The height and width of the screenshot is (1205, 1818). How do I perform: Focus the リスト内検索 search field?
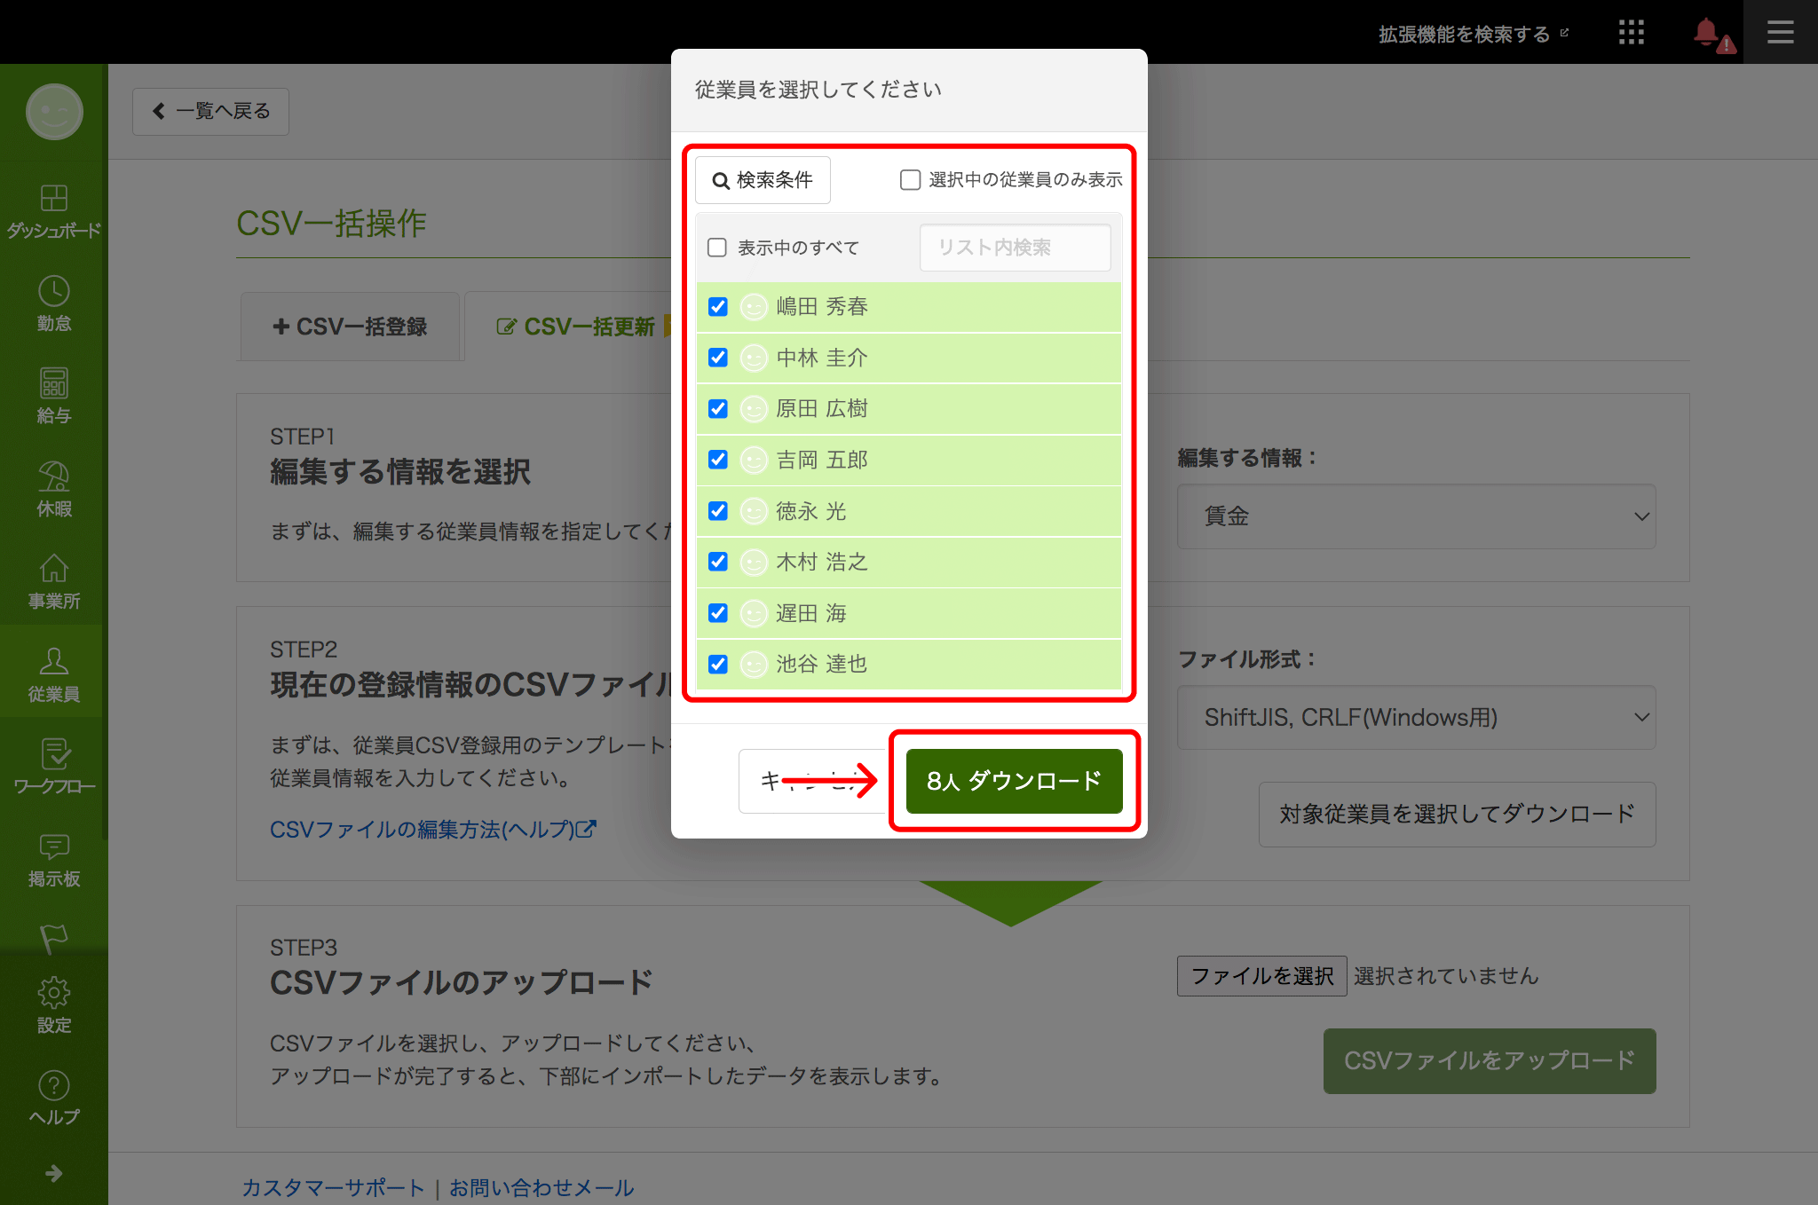click(x=1015, y=248)
